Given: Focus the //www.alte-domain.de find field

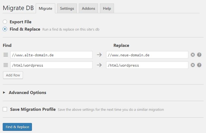Looking at the screenshot, I should pos(51,55).
